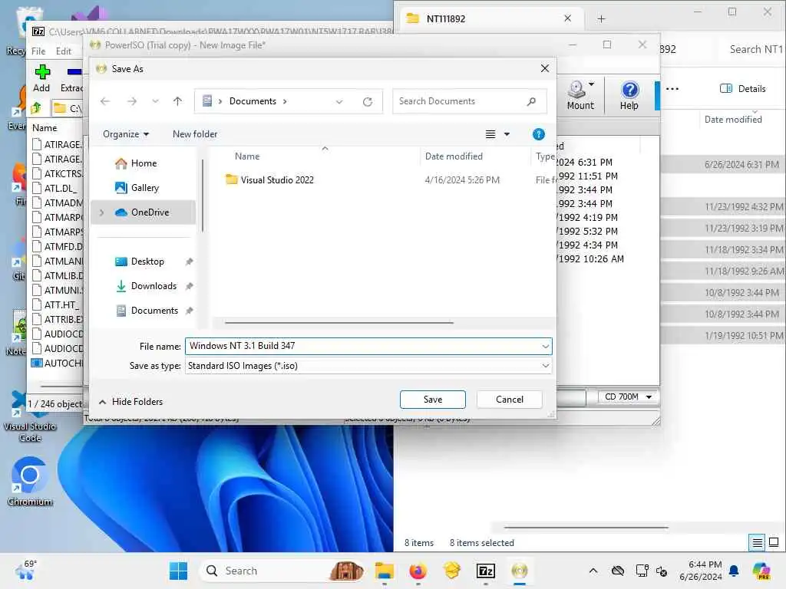Open 7-Zip from the taskbar
The height and width of the screenshot is (589, 786).
(485, 571)
